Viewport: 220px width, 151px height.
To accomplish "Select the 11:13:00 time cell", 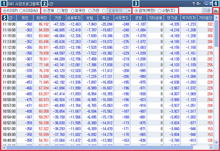I will click(9, 42).
